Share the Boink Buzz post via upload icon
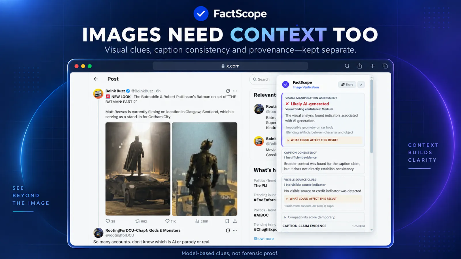 (x=235, y=221)
